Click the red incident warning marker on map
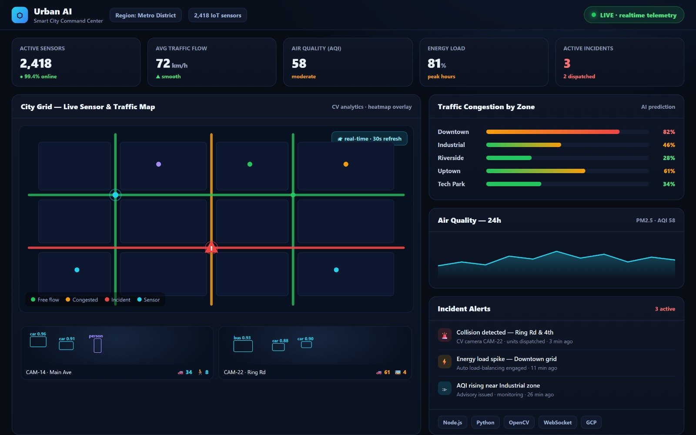 (211, 248)
